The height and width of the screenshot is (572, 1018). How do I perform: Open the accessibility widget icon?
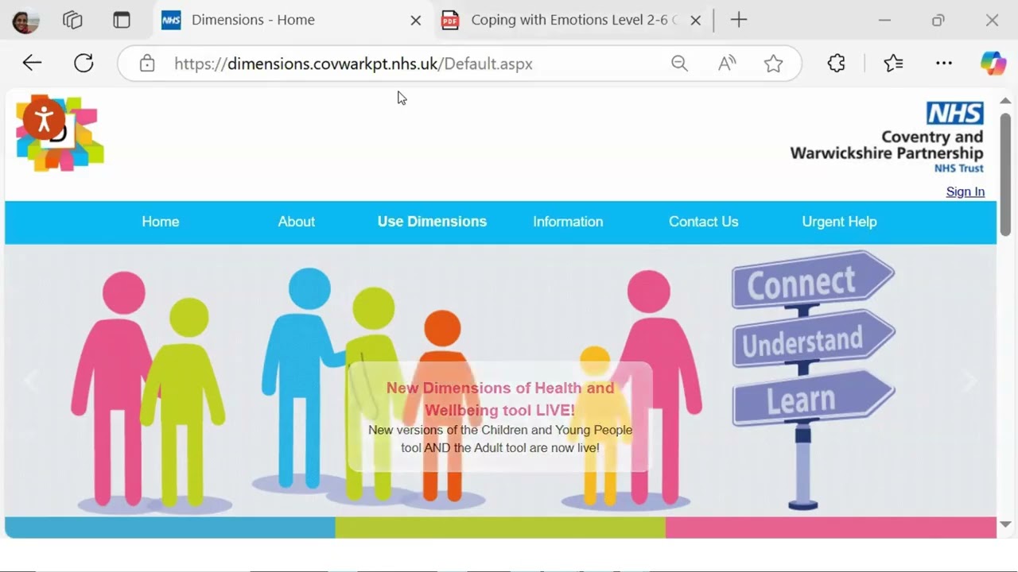pyautogui.click(x=44, y=120)
